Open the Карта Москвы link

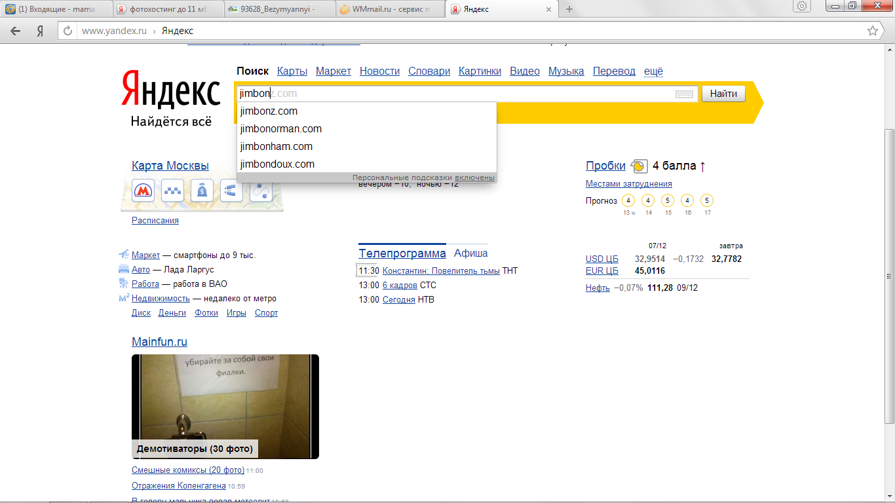(170, 166)
